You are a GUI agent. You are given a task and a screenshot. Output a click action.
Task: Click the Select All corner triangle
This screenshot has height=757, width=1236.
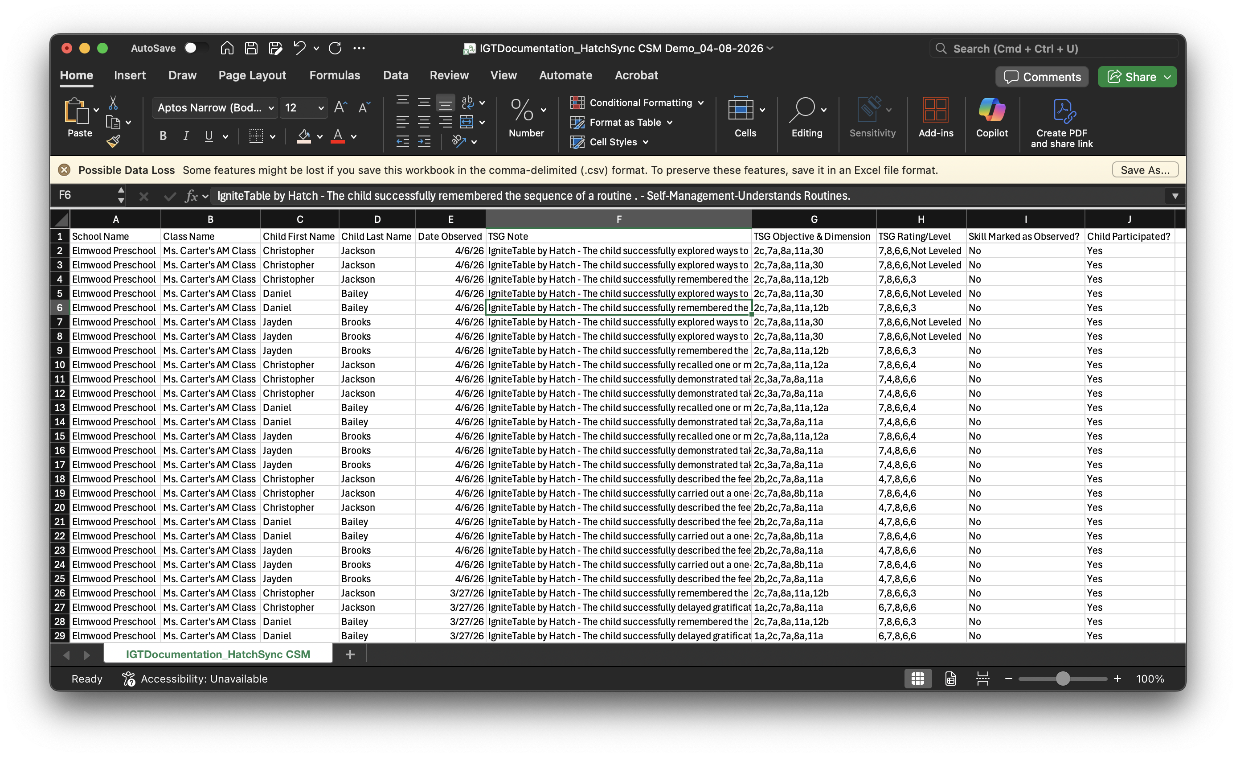[x=61, y=219]
